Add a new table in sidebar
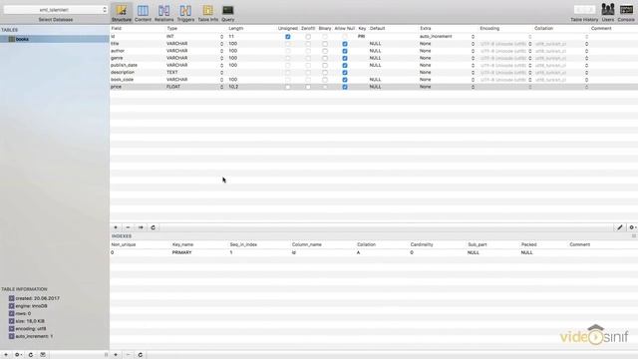 (6, 355)
